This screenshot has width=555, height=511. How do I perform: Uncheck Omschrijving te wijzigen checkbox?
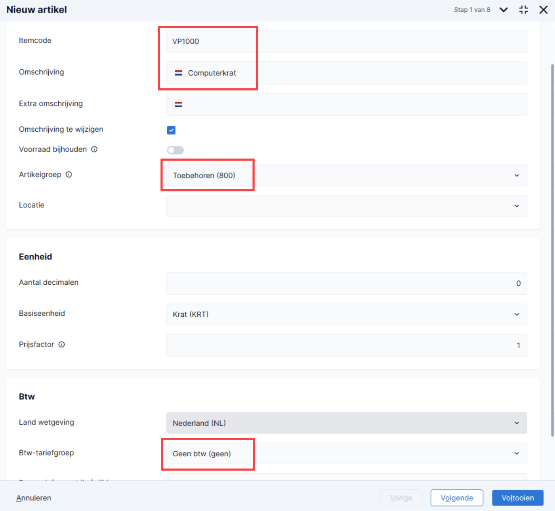coord(171,130)
